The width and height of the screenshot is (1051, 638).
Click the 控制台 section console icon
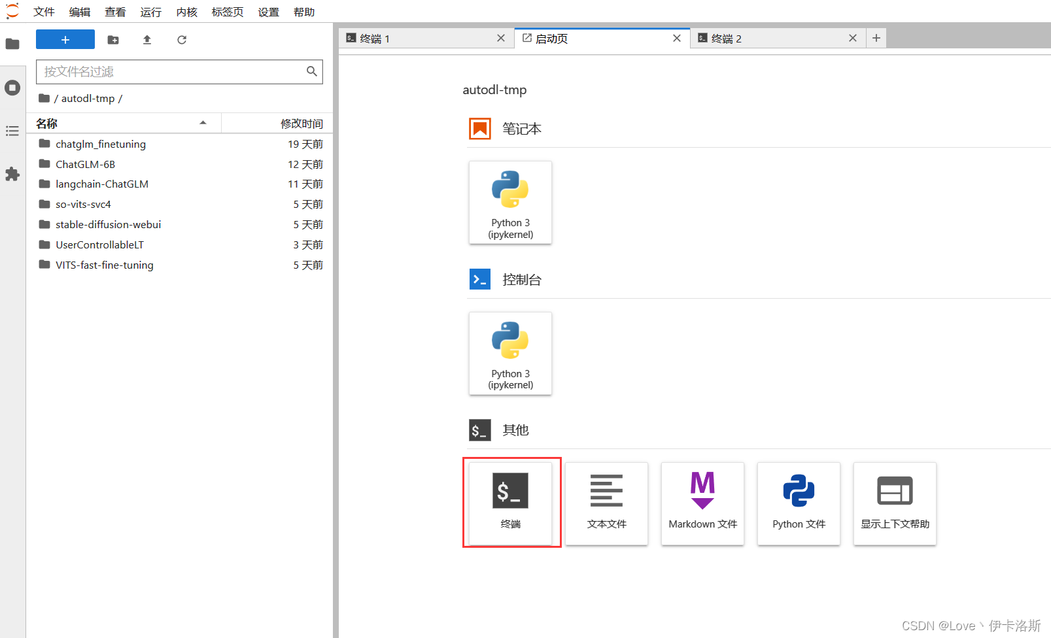click(x=480, y=280)
